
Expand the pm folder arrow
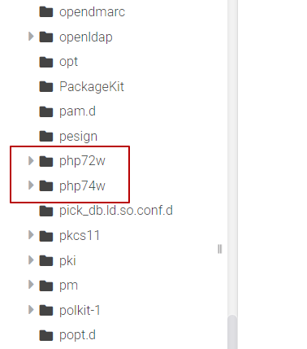31,285
